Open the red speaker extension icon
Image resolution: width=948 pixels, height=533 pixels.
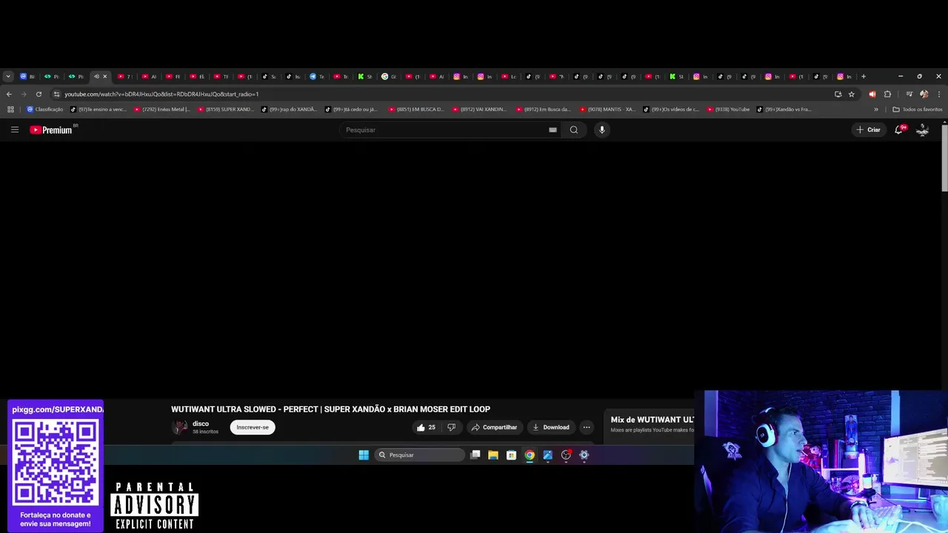tap(872, 94)
